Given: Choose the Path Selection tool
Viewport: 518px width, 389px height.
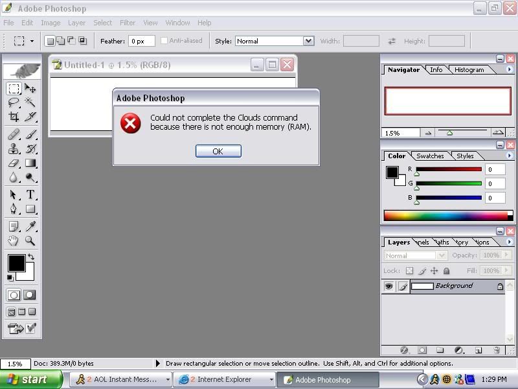Looking at the screenshot, I should (14, 194).
